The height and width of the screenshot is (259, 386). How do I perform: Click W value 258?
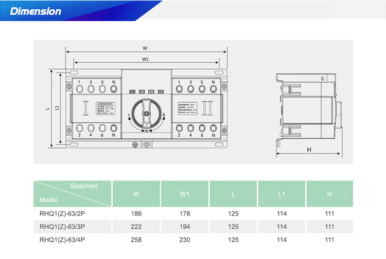point(136,239)
